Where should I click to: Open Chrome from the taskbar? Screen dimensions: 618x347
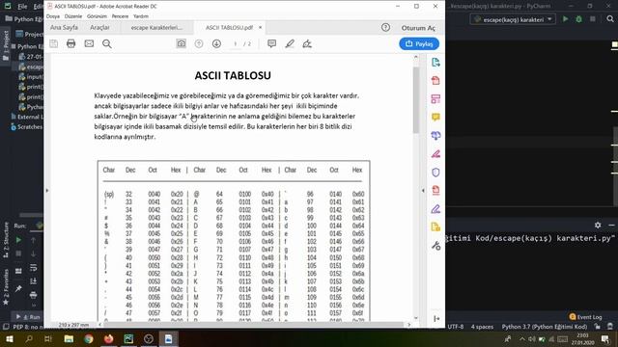[x=89, y=338]
